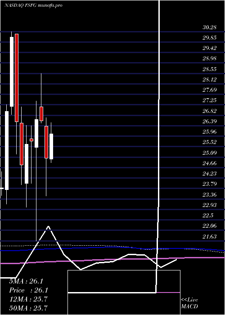Click the 25.96 price axis label
Screen dimensions: 225x315
[x=209, y=132]
